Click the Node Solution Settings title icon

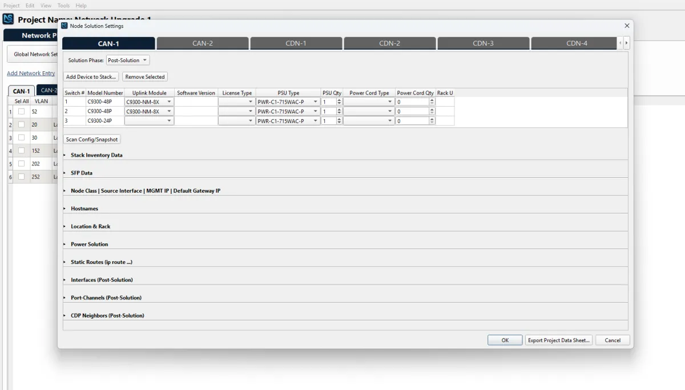(65, 26)
